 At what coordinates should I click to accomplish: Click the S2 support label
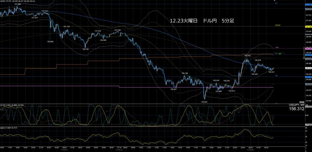point(276,75)
